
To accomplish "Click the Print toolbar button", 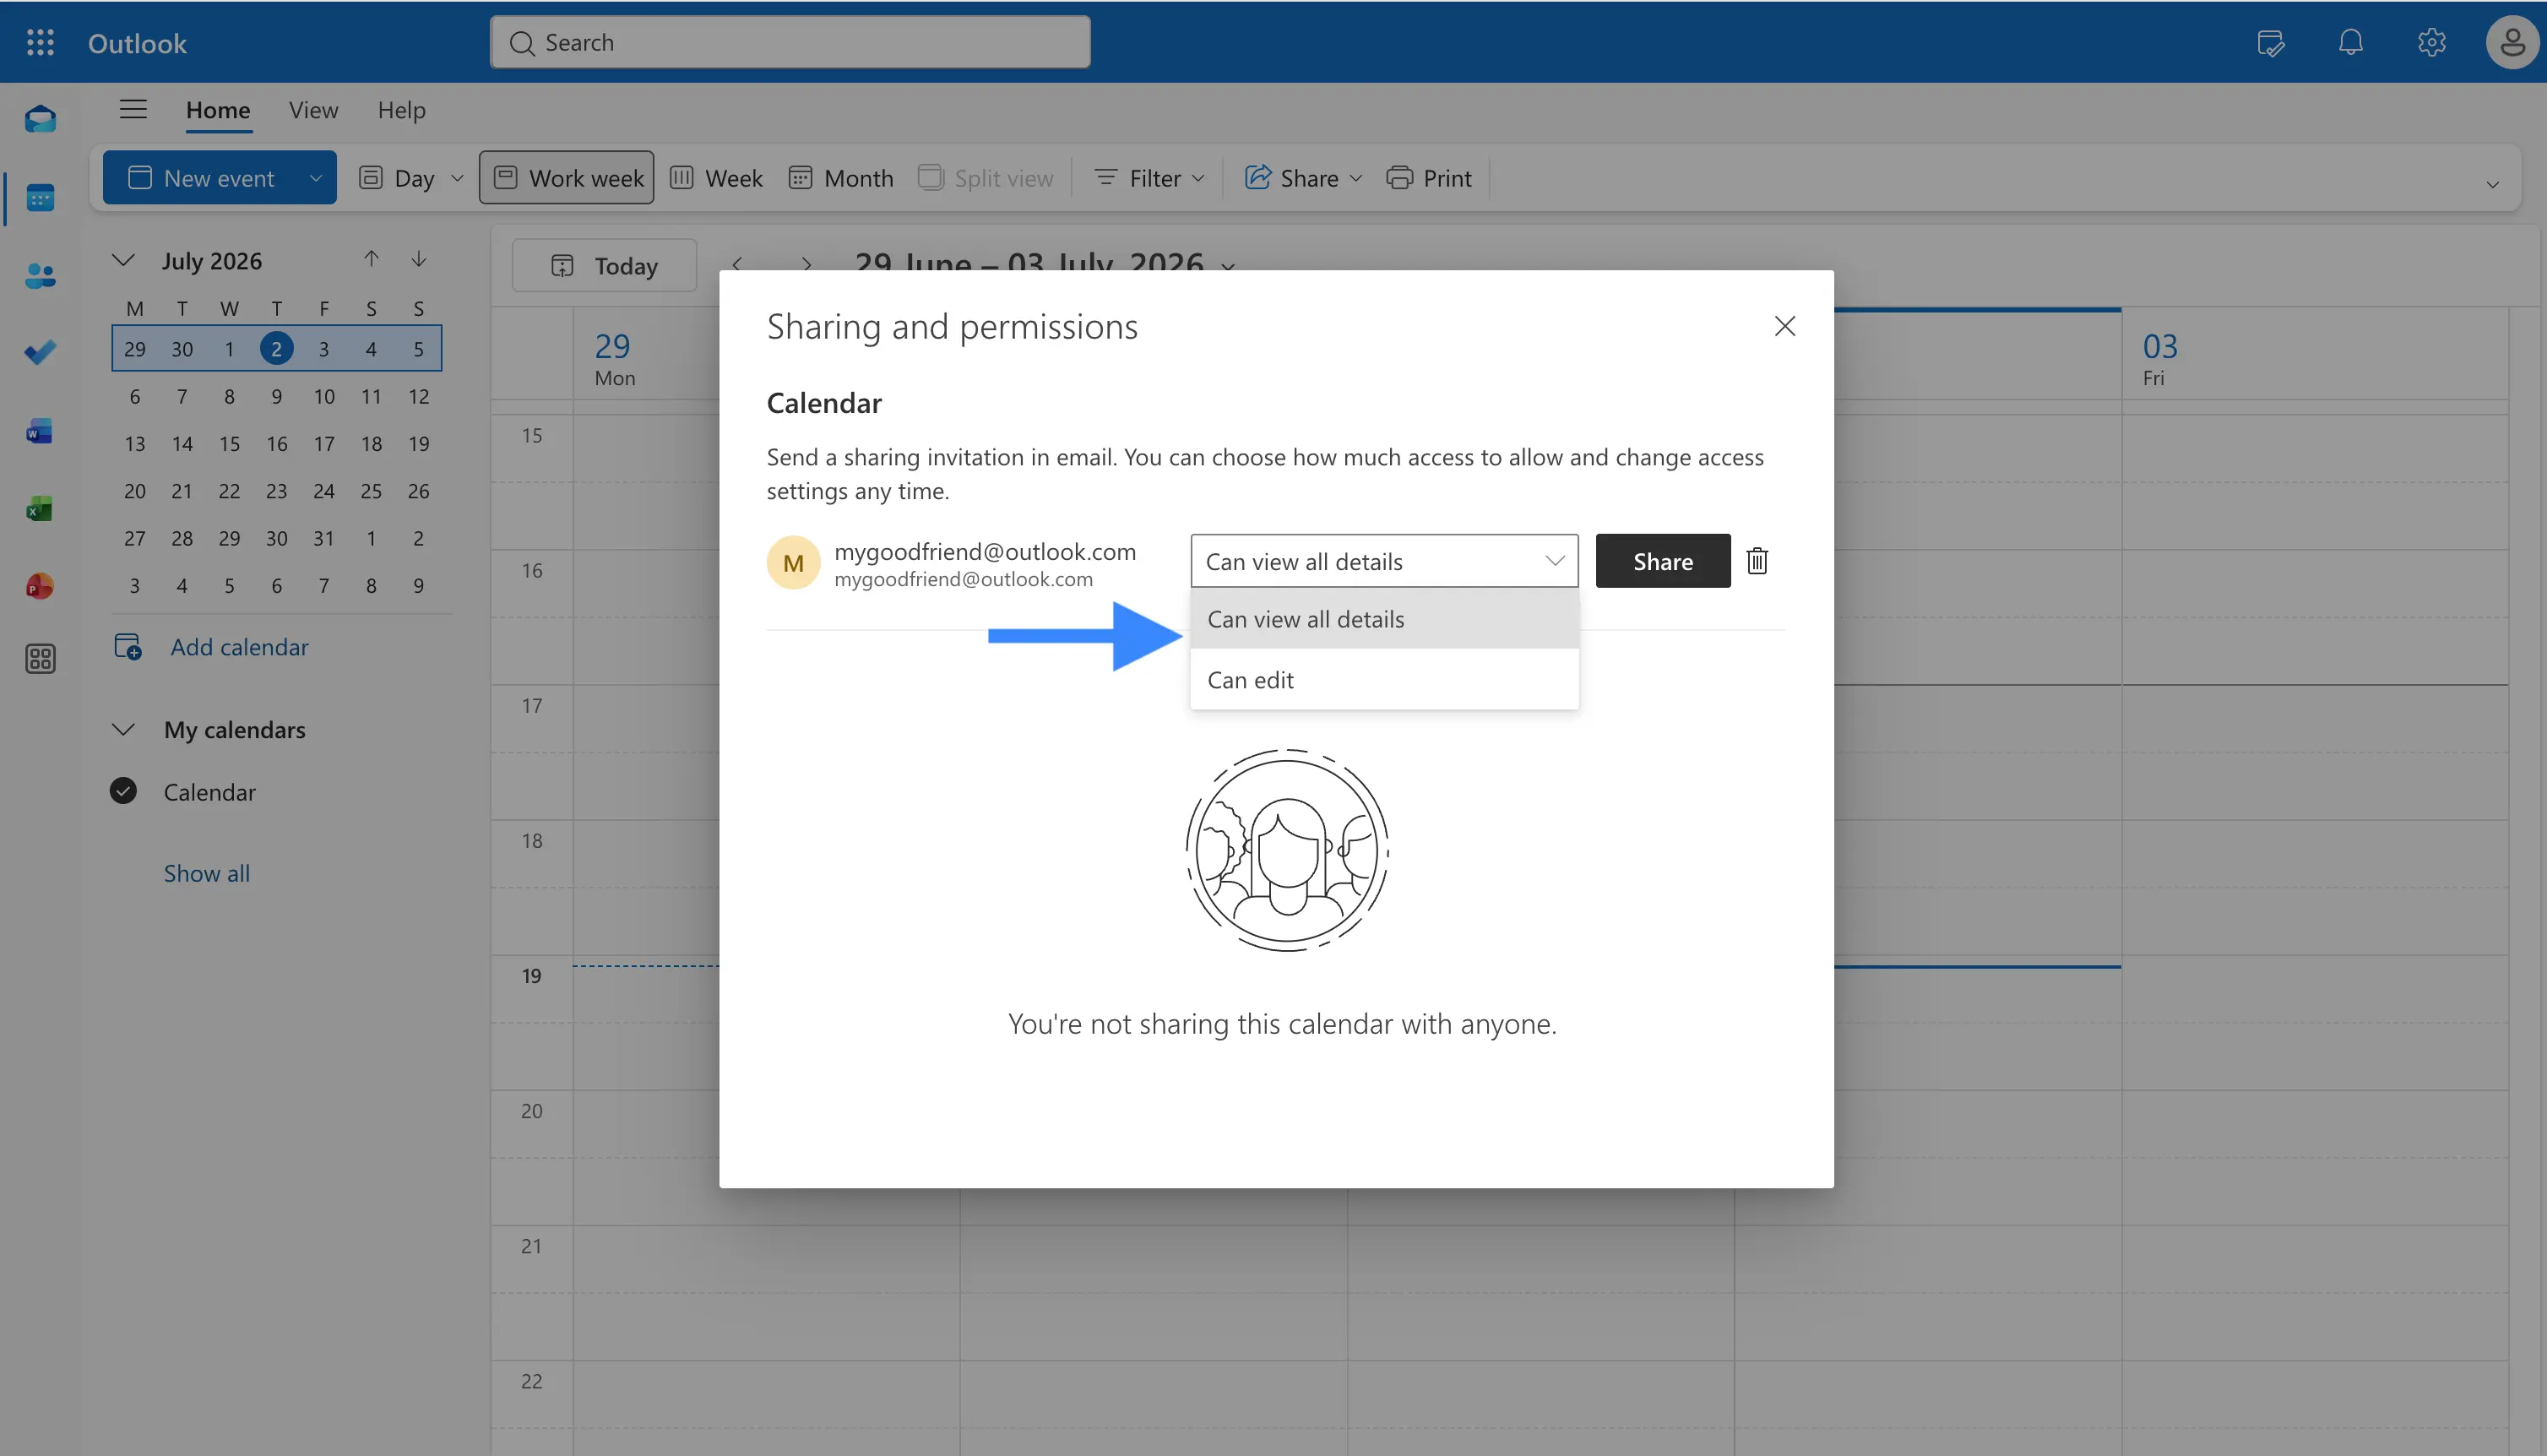I will [x=1428, y=178].
